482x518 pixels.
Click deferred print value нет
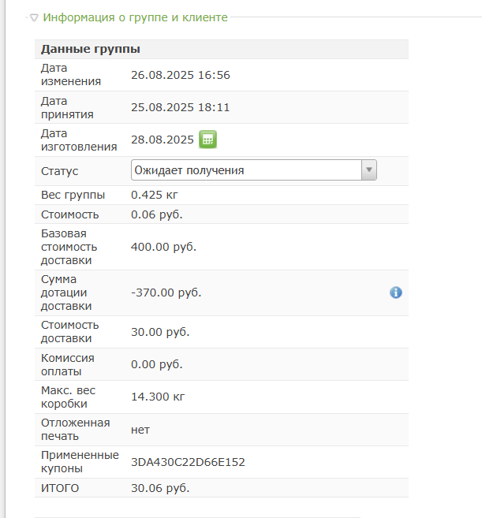click(140, 430)
